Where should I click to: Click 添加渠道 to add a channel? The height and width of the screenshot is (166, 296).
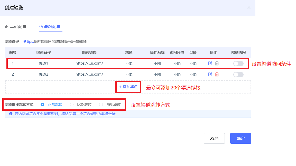pos(128,87)
